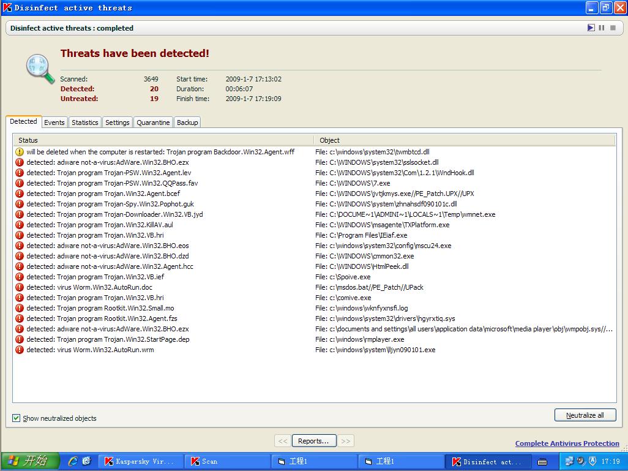Switch to Disinfect act... taskbar button
Screen dimensions: 628x471
[x=488, y=462]
